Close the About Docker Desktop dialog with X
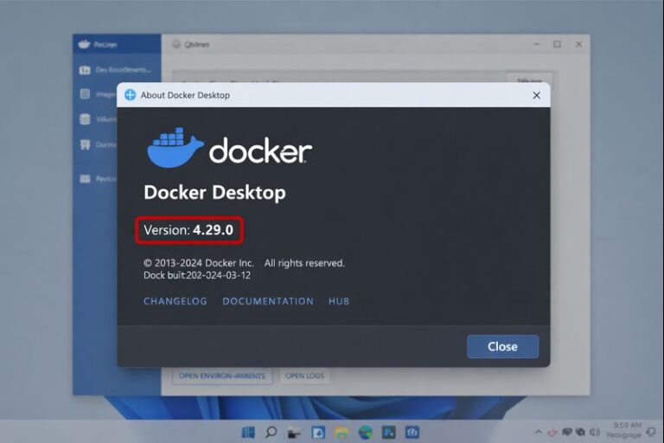 point(536,95)
